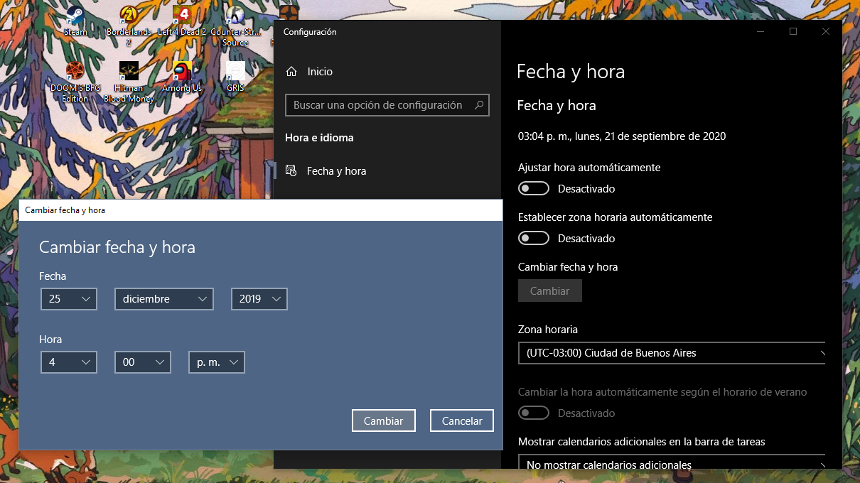Click the Cambiar button in the dialog
860x483 pixels.
pos(384,420)
